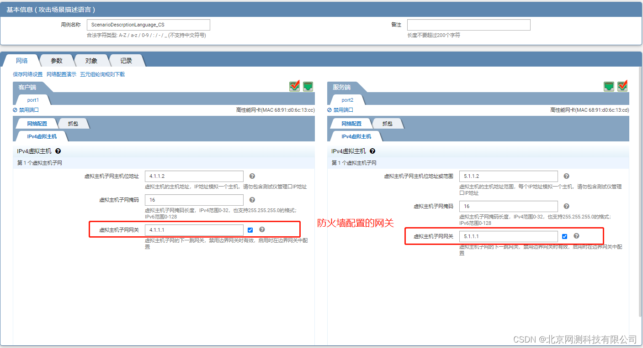643x348 pixels.
Task: Open help icon next to server mask field
Action: (x=567, y=206)
